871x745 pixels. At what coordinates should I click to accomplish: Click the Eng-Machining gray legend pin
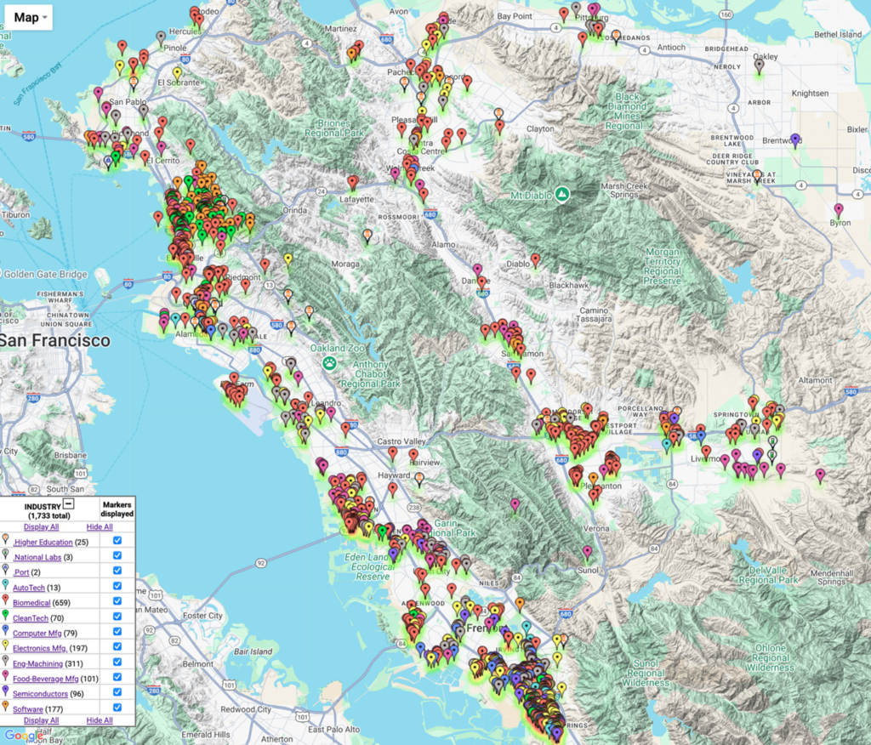click(x=6, y=662)
